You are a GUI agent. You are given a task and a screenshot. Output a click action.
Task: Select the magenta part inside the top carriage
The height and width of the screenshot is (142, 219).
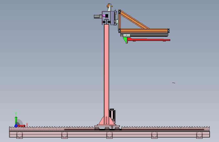pyautogui.click(x=104, y=16)
